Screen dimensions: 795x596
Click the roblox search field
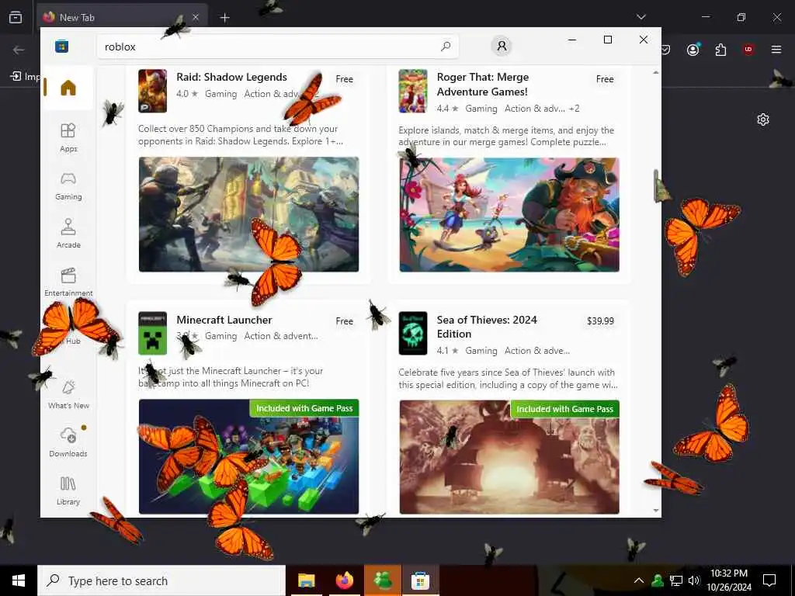click(x=278, y=47)
